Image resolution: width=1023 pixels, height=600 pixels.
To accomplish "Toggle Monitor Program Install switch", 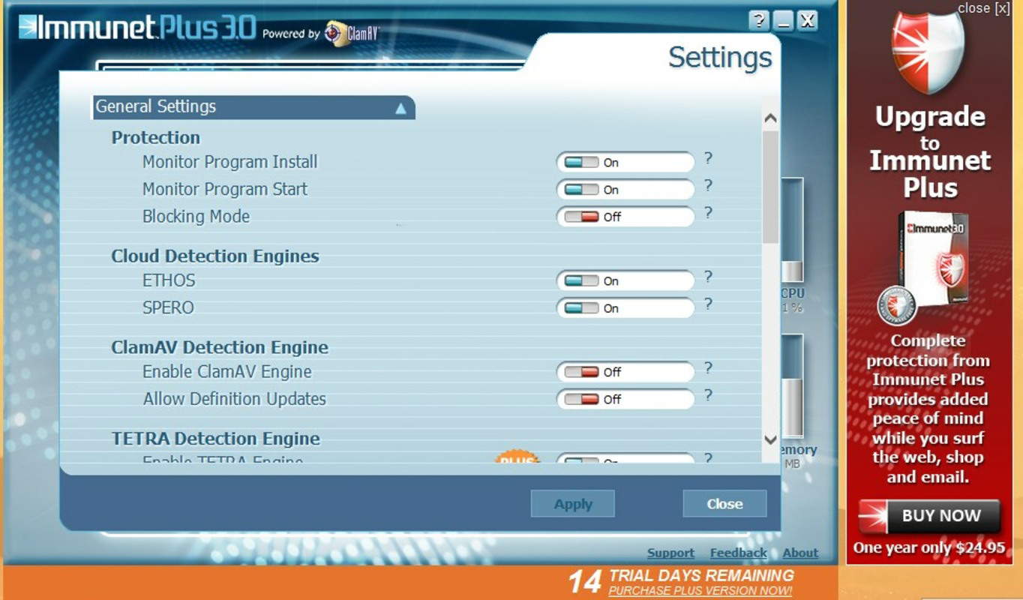I will (x=581, y=163).
